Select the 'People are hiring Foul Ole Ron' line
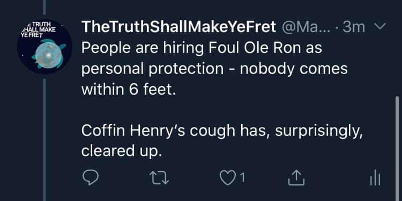 click(202, 48)
